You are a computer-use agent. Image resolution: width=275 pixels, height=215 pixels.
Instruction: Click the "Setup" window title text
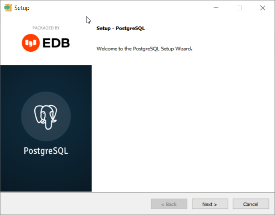[x=22, y=8]
